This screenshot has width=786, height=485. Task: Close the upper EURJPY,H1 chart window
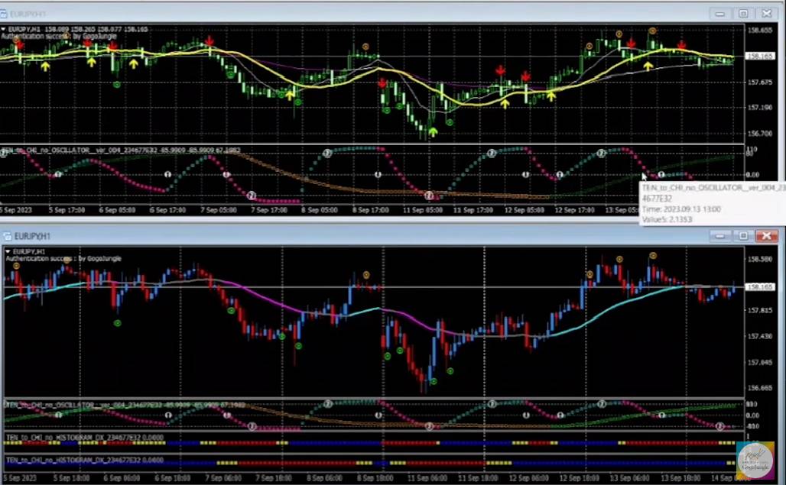click(x=767, y=14)
